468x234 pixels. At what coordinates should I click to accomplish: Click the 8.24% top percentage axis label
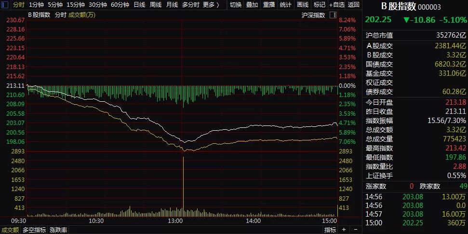[x=347, y=20]
